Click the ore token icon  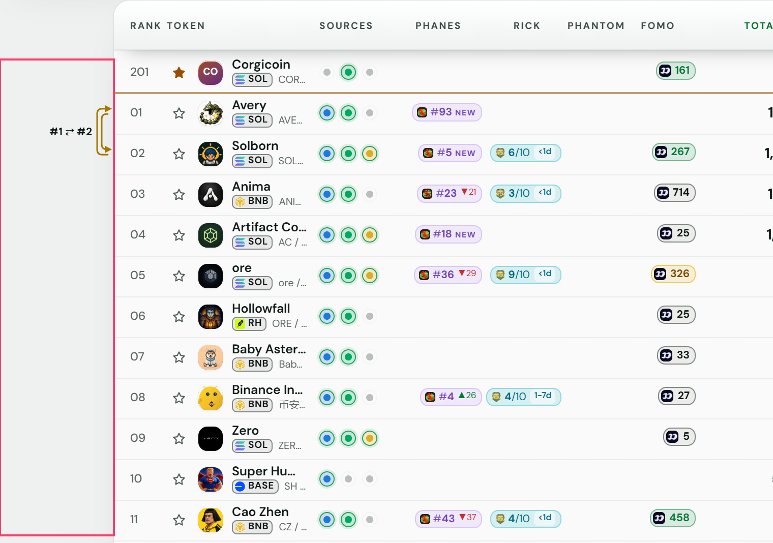[x=211, y=276]
